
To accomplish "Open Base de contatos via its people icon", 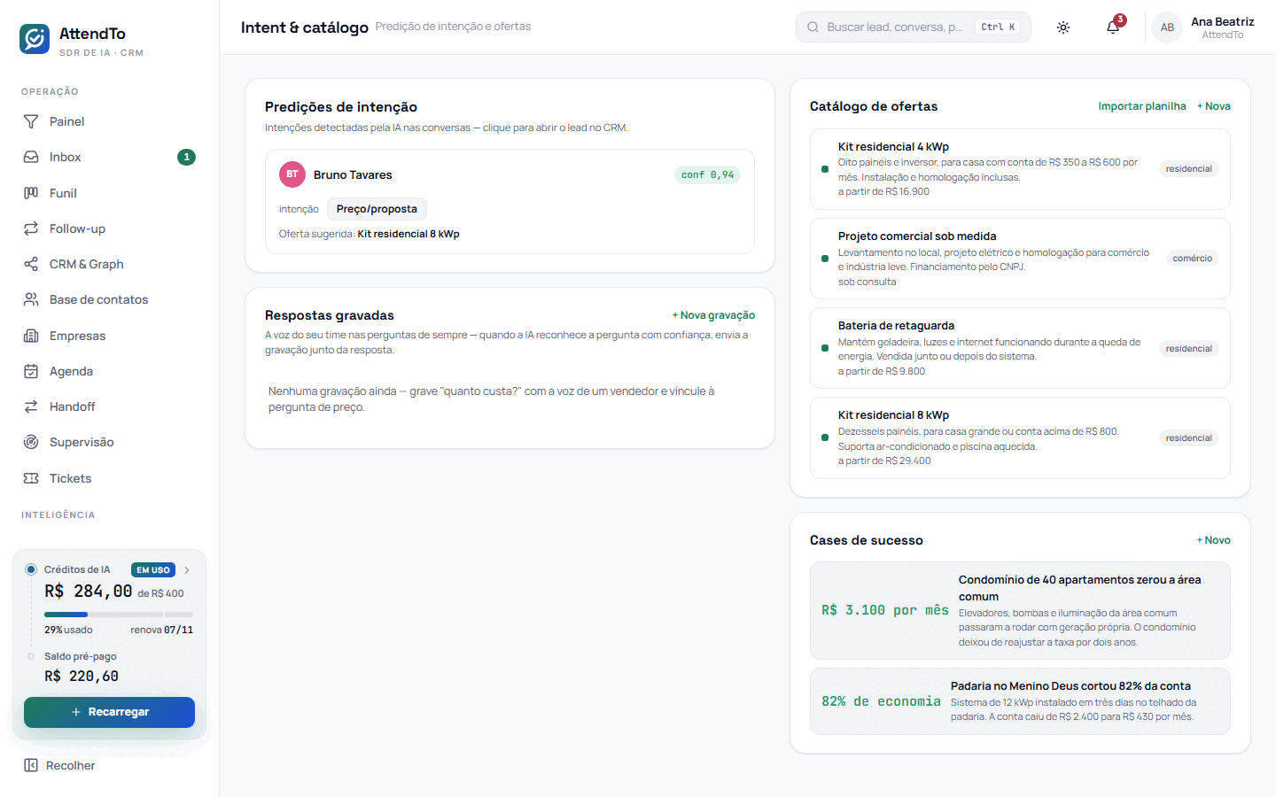I will pos(31,299).
